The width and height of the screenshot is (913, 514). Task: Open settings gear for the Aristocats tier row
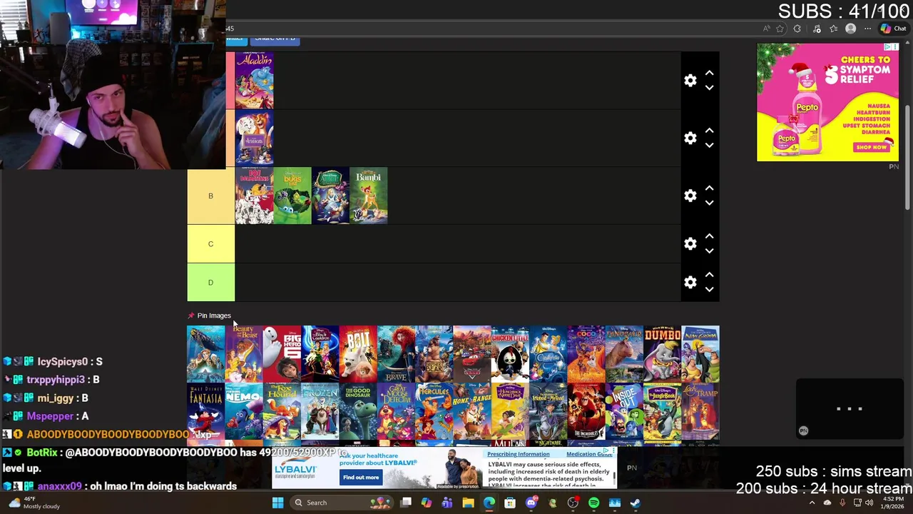[690, 138]
